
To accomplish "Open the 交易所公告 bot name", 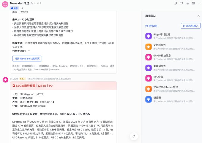I will coord(160,45).
